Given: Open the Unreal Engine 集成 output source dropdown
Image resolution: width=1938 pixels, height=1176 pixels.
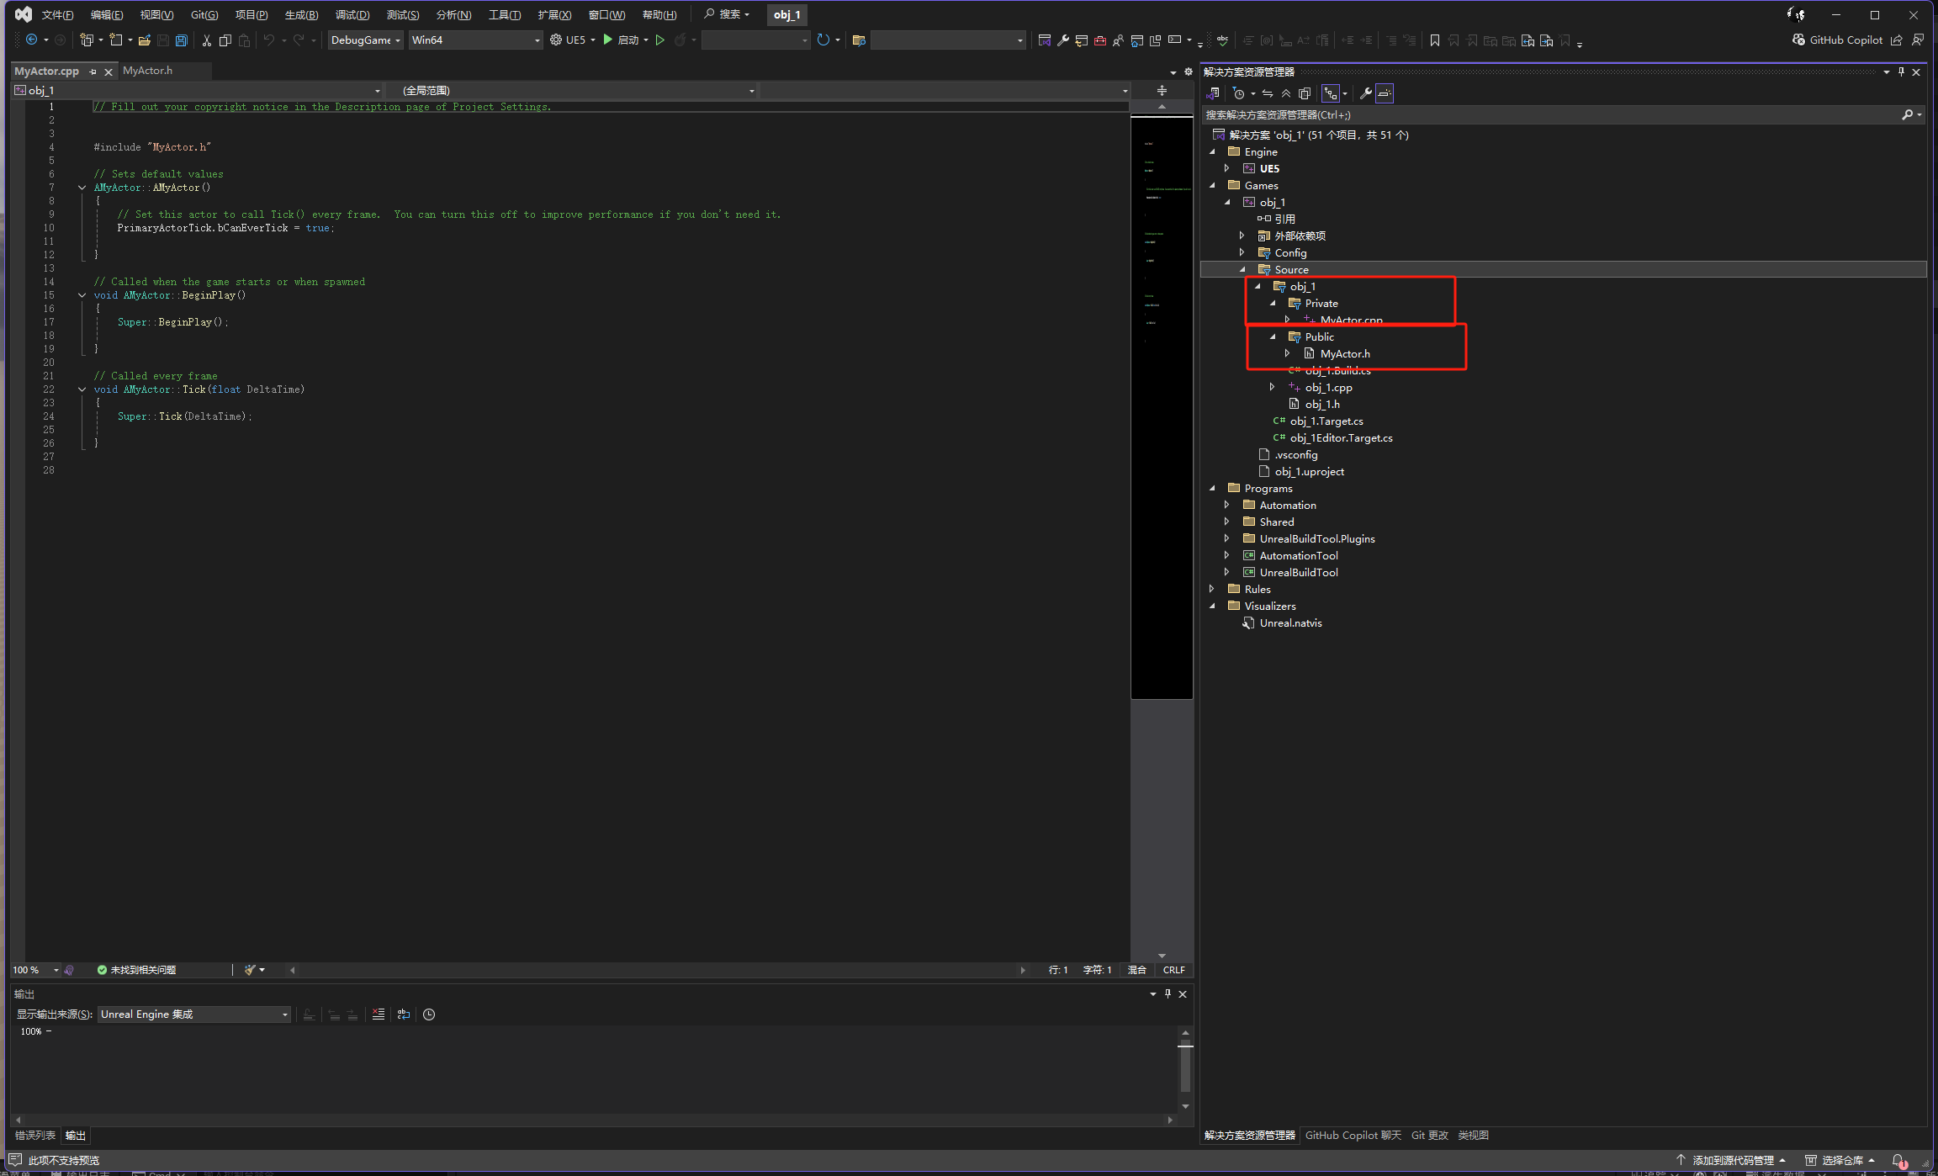Looking at the screenshot, I should point(194,1014).
